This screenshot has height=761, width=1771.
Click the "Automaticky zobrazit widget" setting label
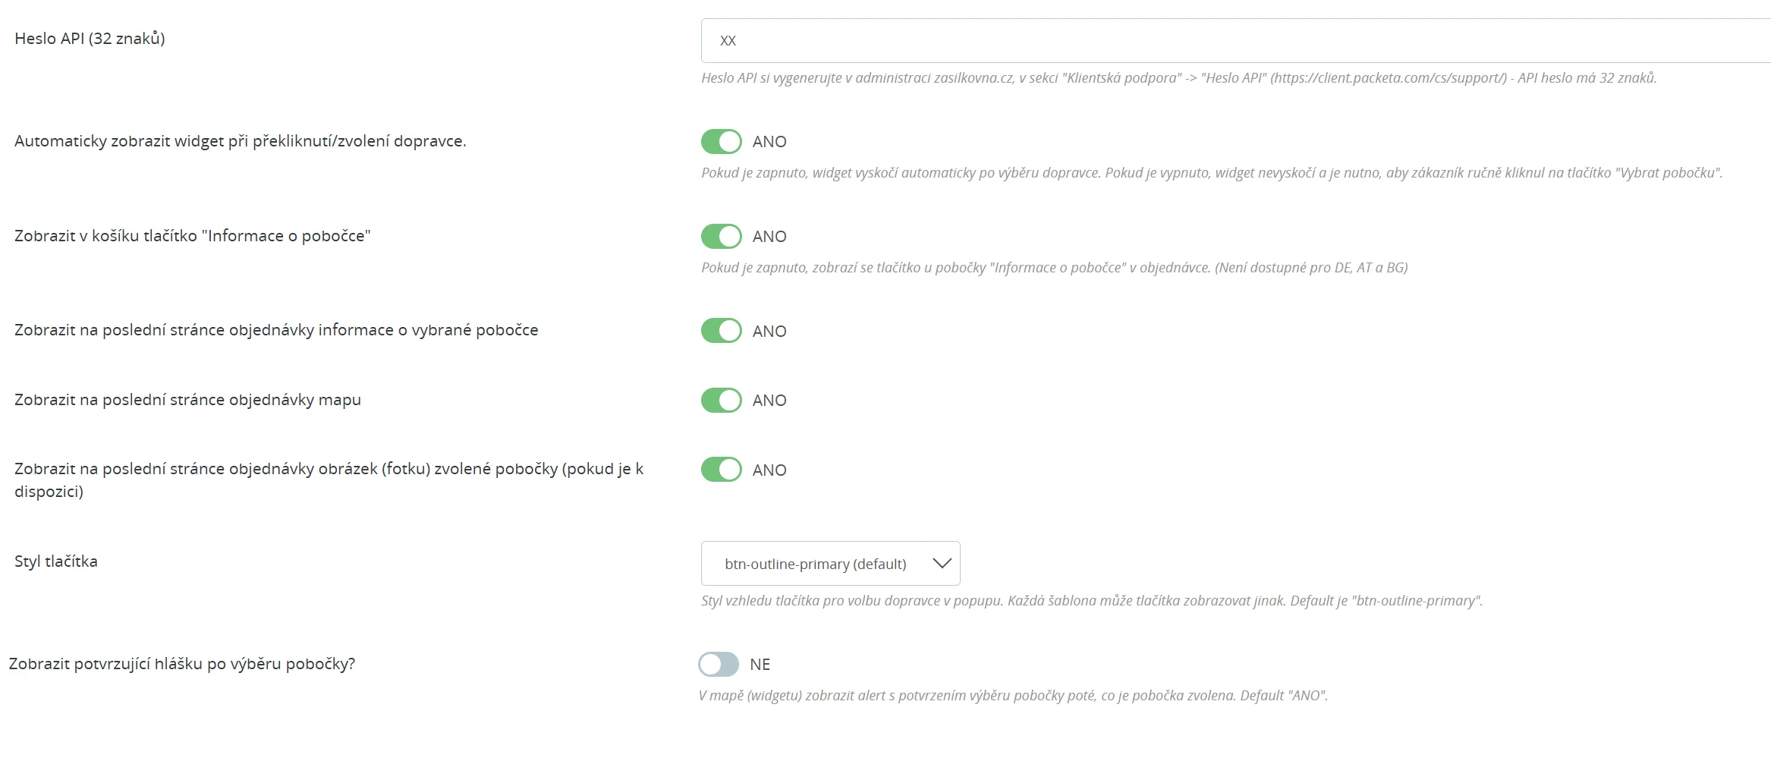point(240,141)
